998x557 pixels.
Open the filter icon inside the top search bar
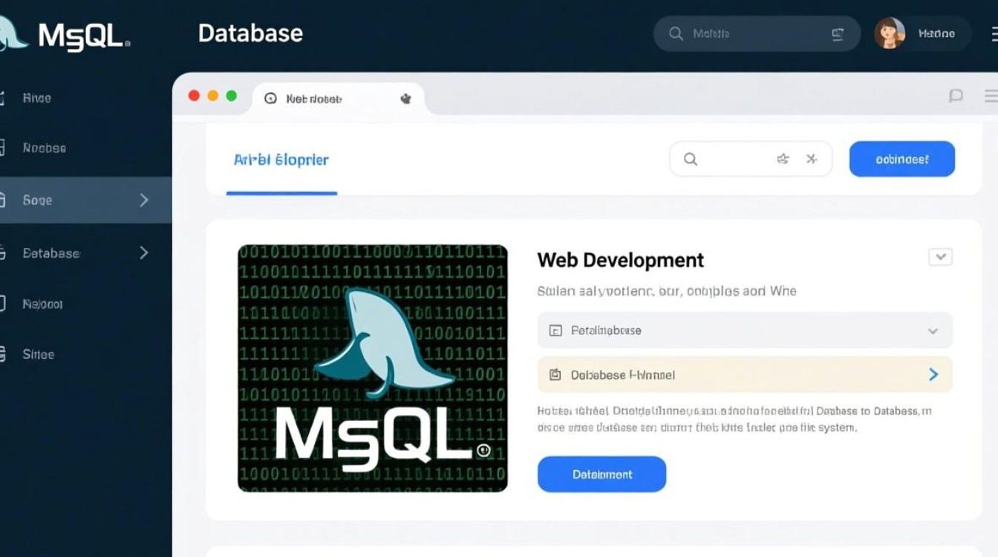[838, 33]
